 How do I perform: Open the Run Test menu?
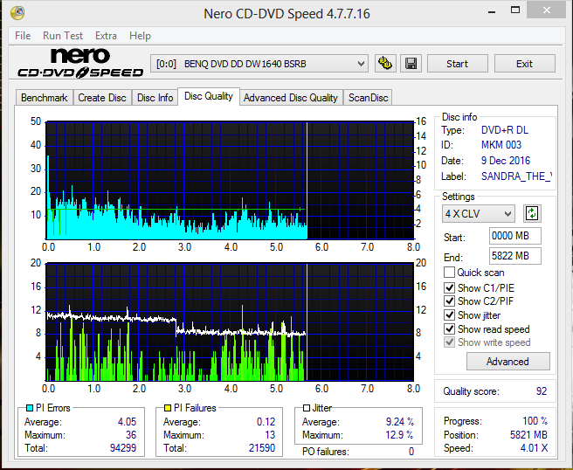pyautogui.click(x=63, y=36)
